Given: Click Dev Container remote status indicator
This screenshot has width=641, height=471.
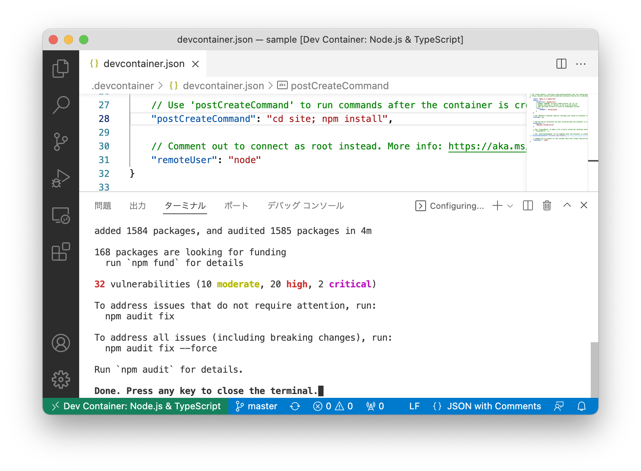Looking at the screenshot, I should 136,406.
